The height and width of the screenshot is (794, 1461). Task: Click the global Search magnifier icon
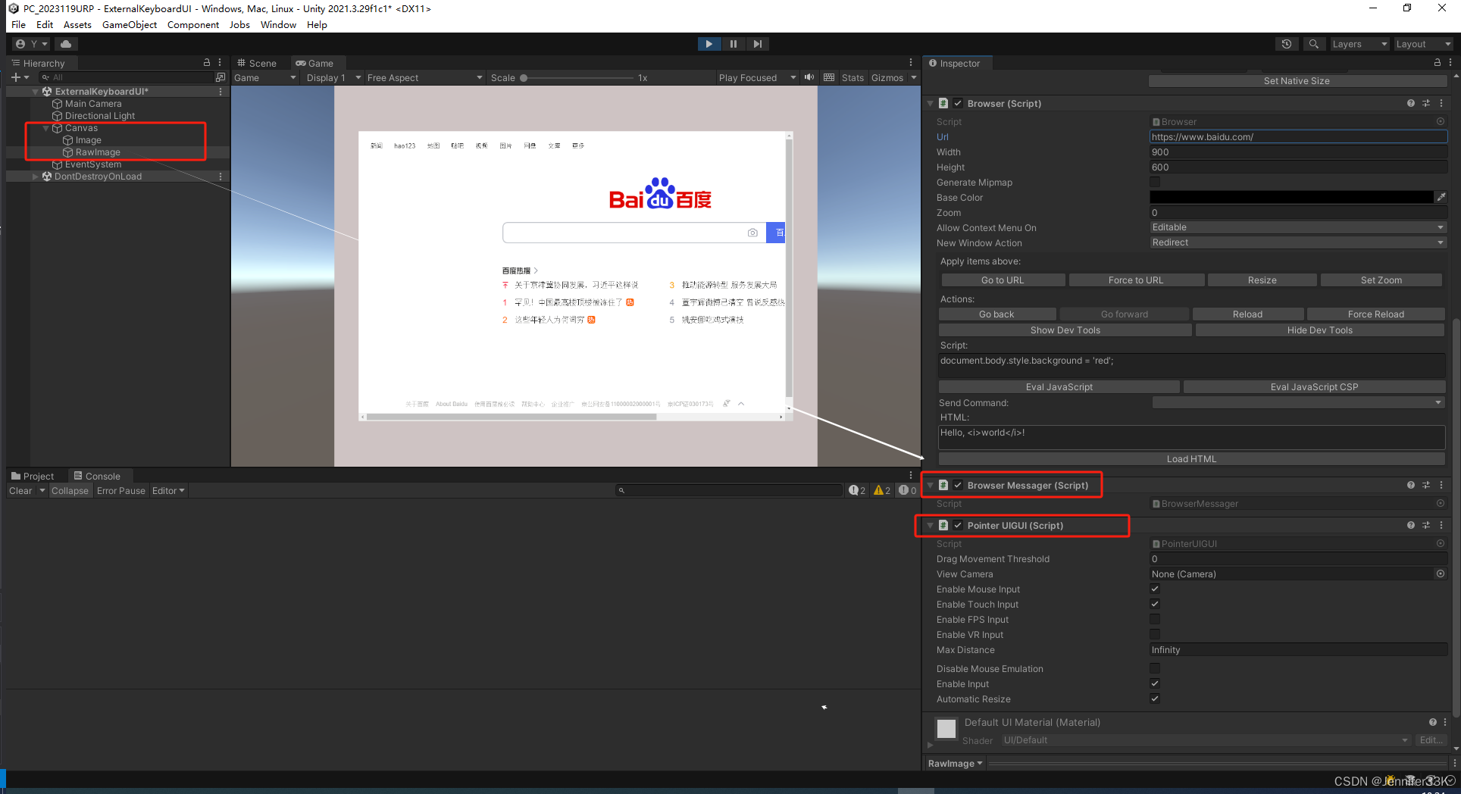tap(1314, 44)
